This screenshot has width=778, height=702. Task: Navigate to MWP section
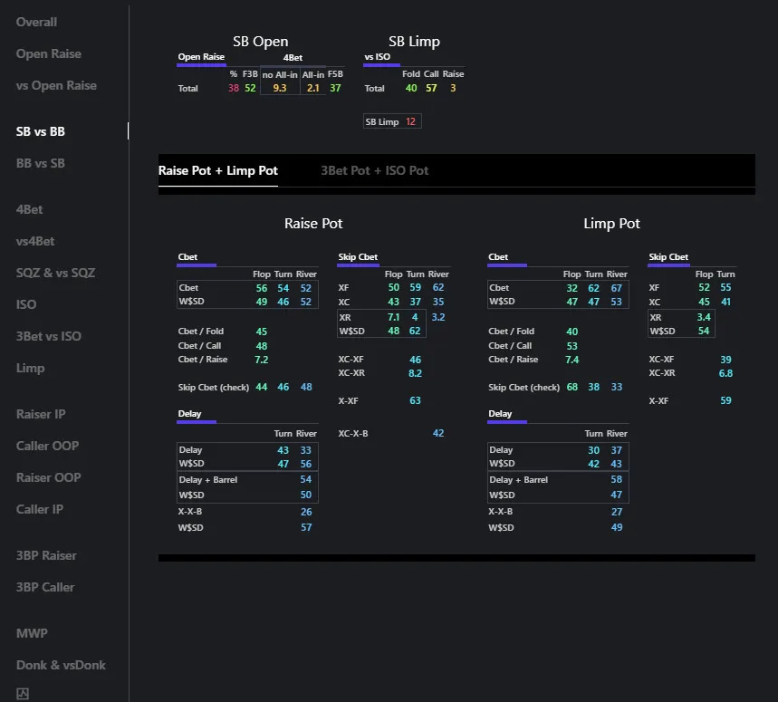32,633
